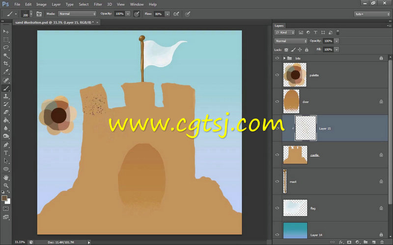Open the layer blend mode dropdown
The height and width of the screenshot is (245, 393).
291,41
